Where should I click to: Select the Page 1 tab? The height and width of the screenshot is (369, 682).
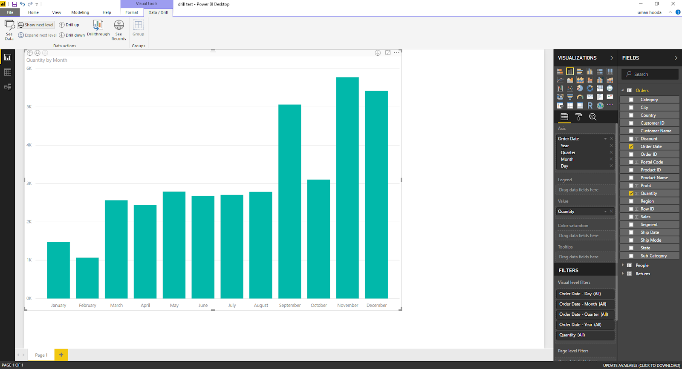[x=41, y=355]
